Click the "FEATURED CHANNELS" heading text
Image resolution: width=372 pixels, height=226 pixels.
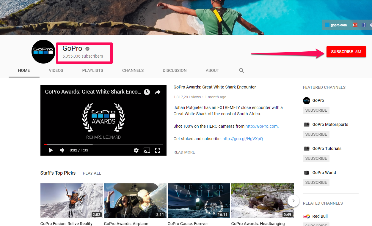point(324,87)
